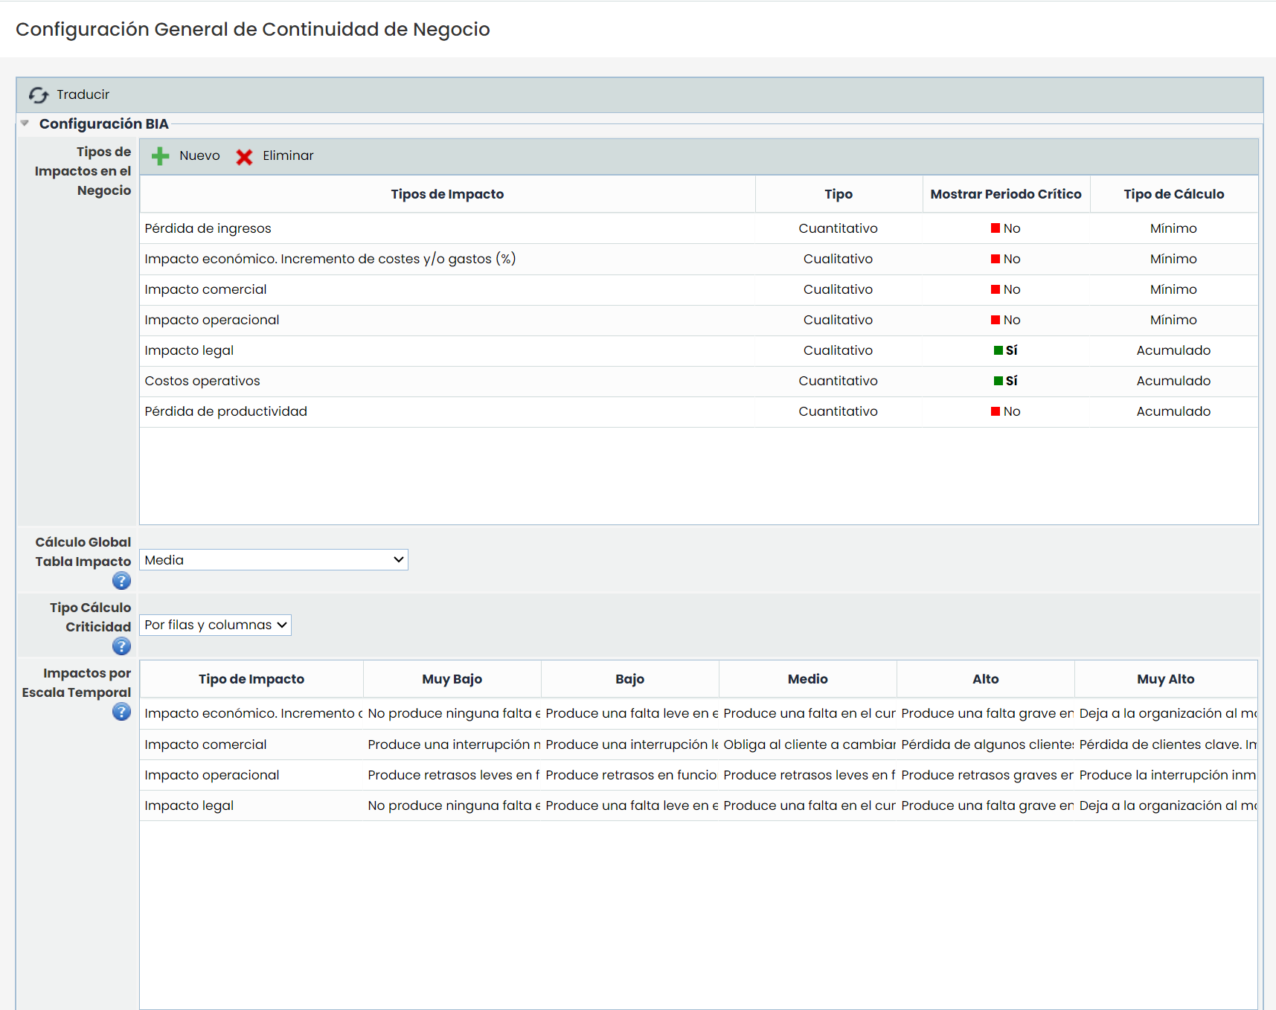
Task: Click the Tipo de Cálculo column header
Action: pos(1173,194)
